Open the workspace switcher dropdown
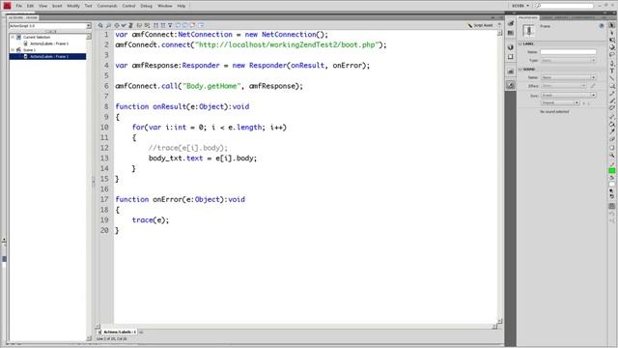Viewport: 618px width, 348px height. (x=520, y=6)
